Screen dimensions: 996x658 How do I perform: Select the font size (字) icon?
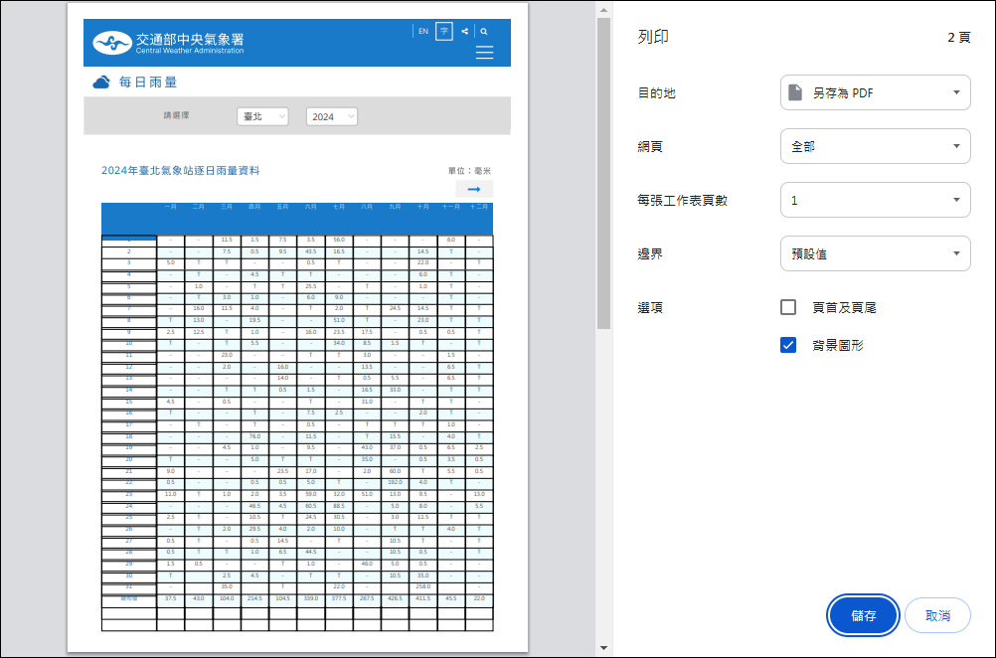pyautogui.click(x=443, y=31)
